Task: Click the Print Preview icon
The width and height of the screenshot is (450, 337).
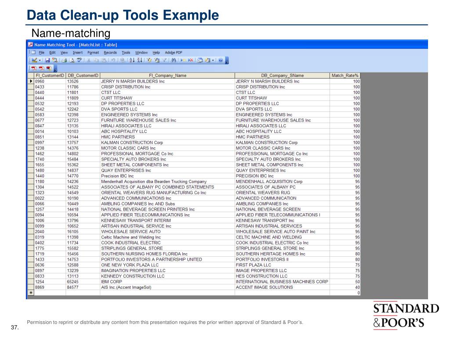Action: coord(72,60)
